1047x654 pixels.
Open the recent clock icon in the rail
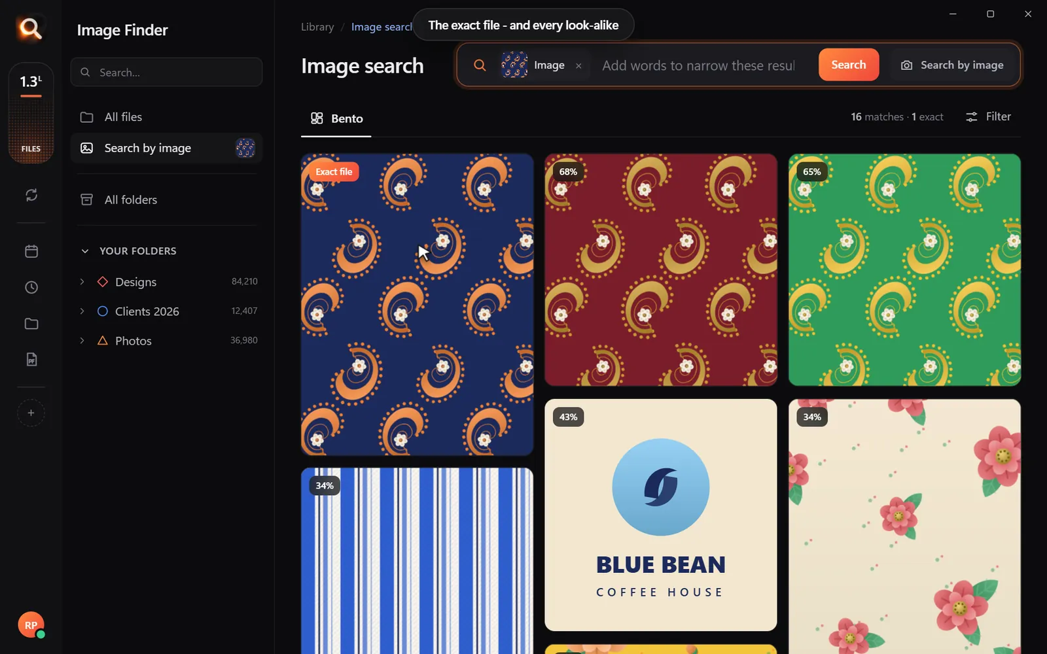(x=31, y=287)
